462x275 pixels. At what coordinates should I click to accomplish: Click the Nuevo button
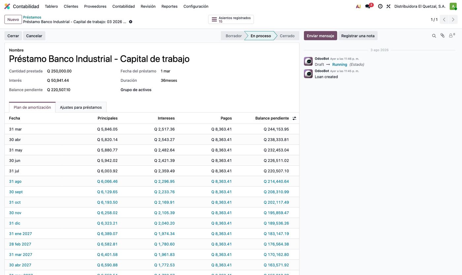13,19
